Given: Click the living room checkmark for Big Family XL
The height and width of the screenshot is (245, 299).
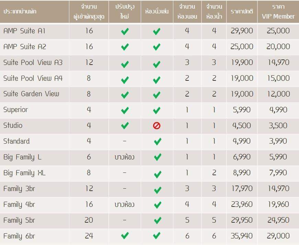Looking at the screenshot, I should click(x=158, y=175).
